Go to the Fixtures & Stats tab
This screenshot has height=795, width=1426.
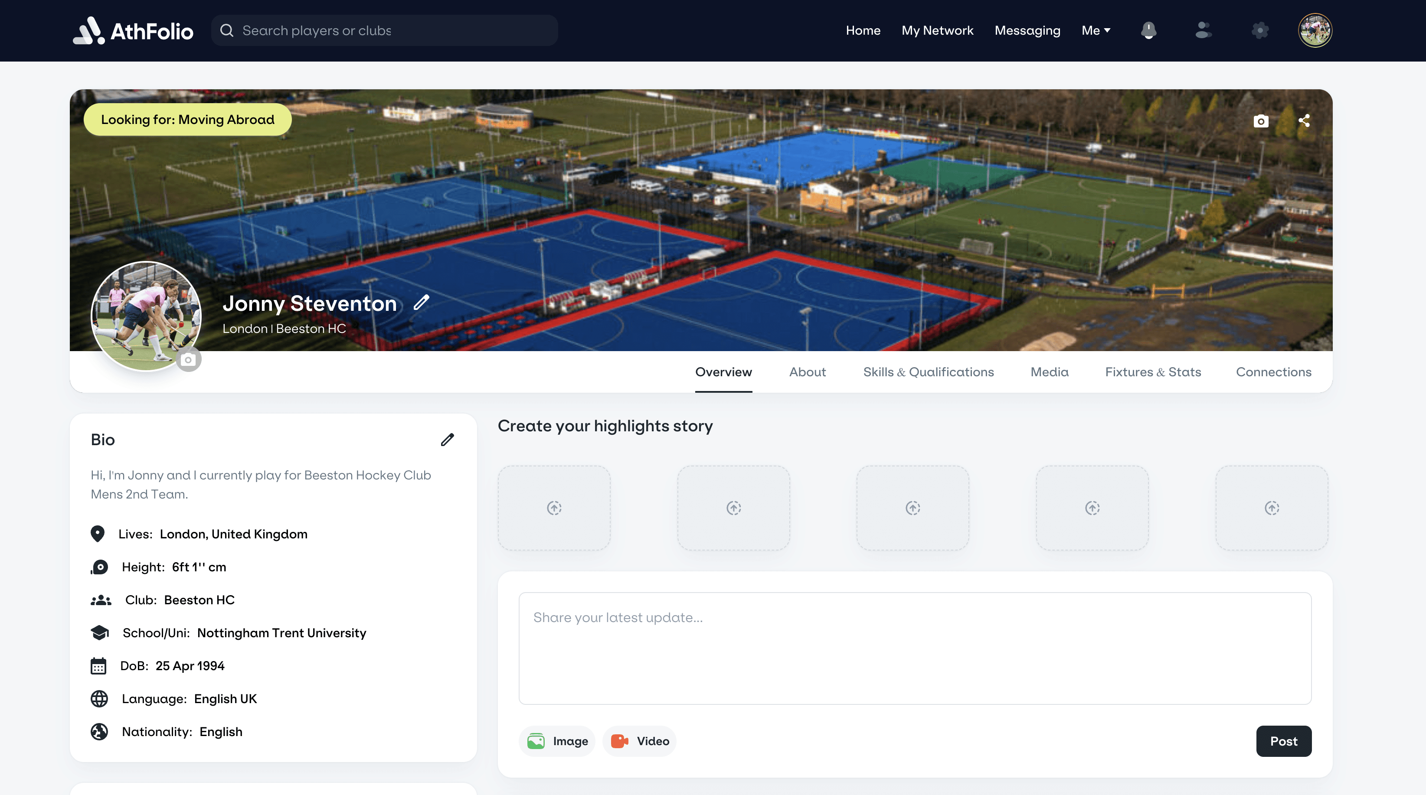[1152, 372]
